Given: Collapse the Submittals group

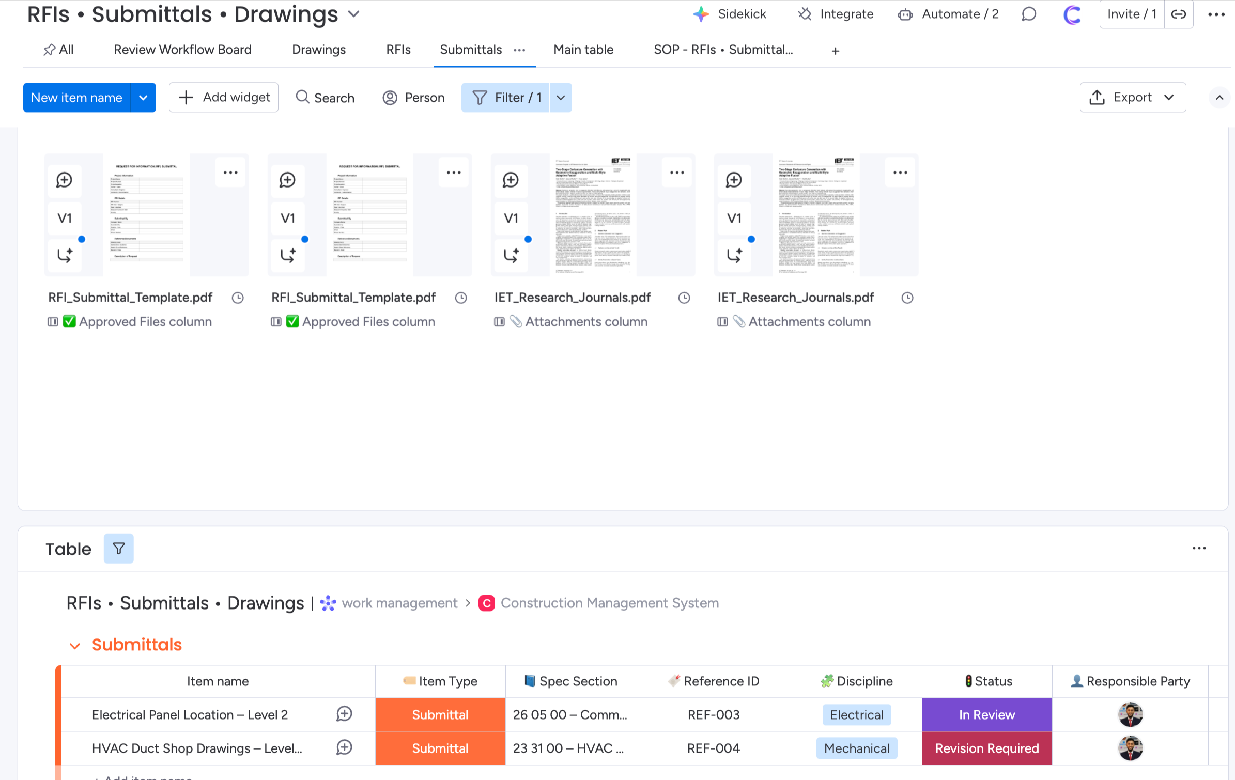Looking at the screenshot, I should tap(75, 645).
